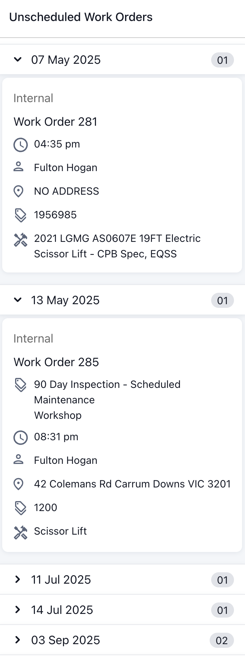The height and width of the screenshot is (660, 245).
Task: Click the clock icon beside 08:31 pm
Action: point(20,437)
